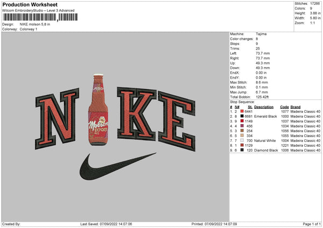Screen dimensions: 323x228
Task: Click the 'Created By:' label
Action: (x=11, y=224)
